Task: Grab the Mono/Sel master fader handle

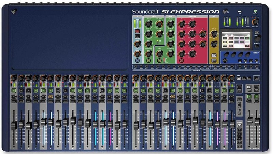Action: [x=257, y=122]
